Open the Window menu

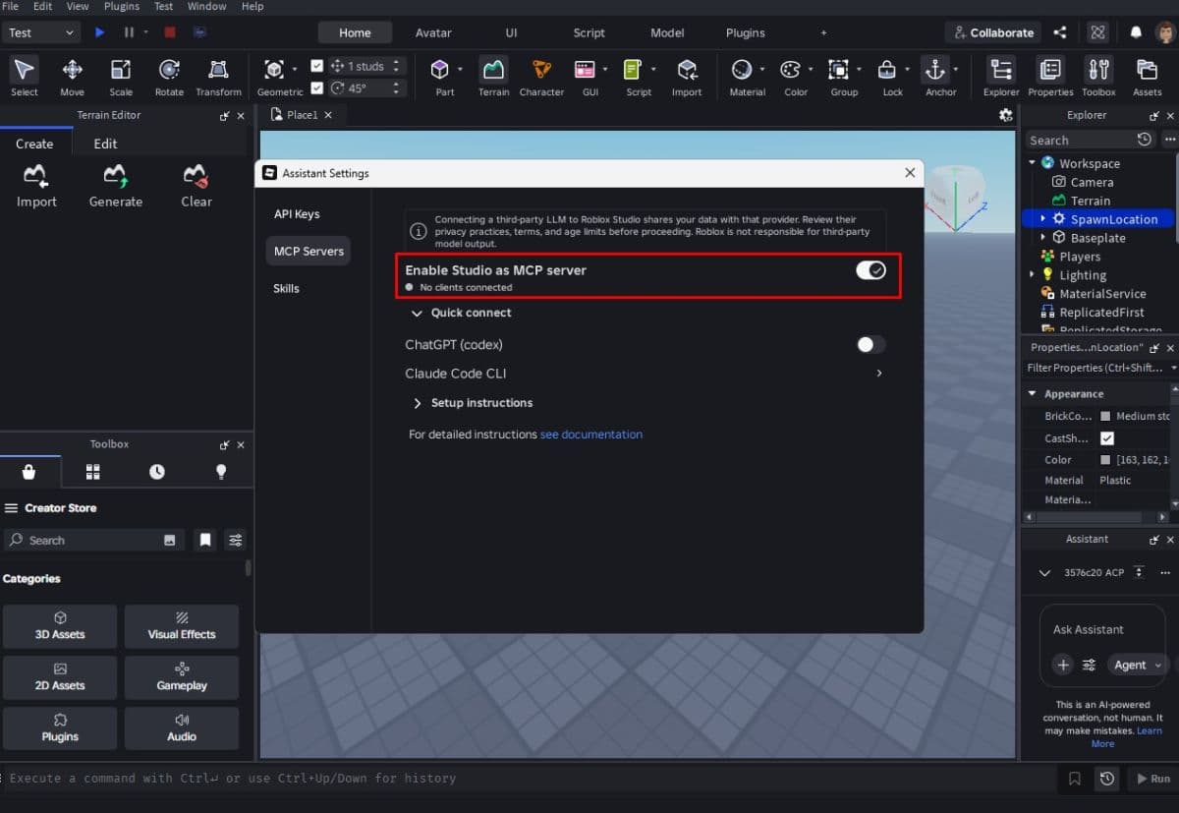point(206,6)
